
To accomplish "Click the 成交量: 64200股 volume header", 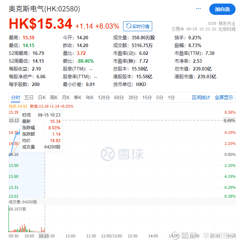I will click(23, 202).
